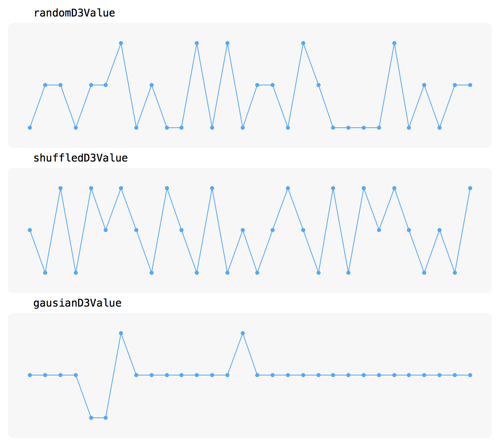The height and width of the screenshot is (446, 500).
Task: Click fourth peak point in randomD3Value chart
Action: (x=303, y=43)
